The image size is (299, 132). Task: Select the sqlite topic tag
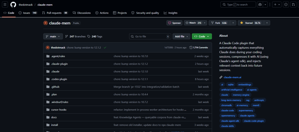tap(231, 84)
